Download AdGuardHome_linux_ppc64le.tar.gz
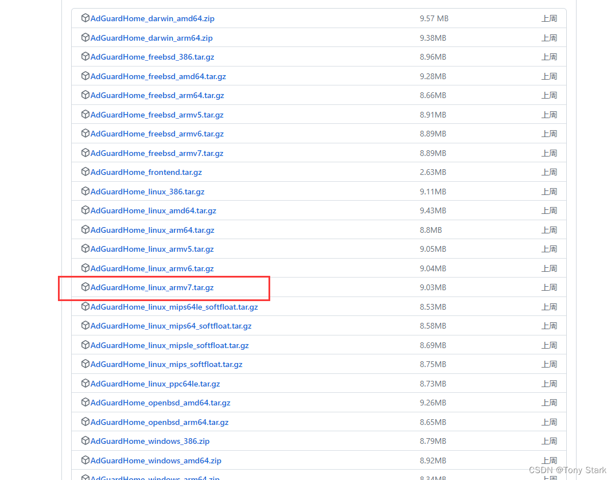 point(155,384)
